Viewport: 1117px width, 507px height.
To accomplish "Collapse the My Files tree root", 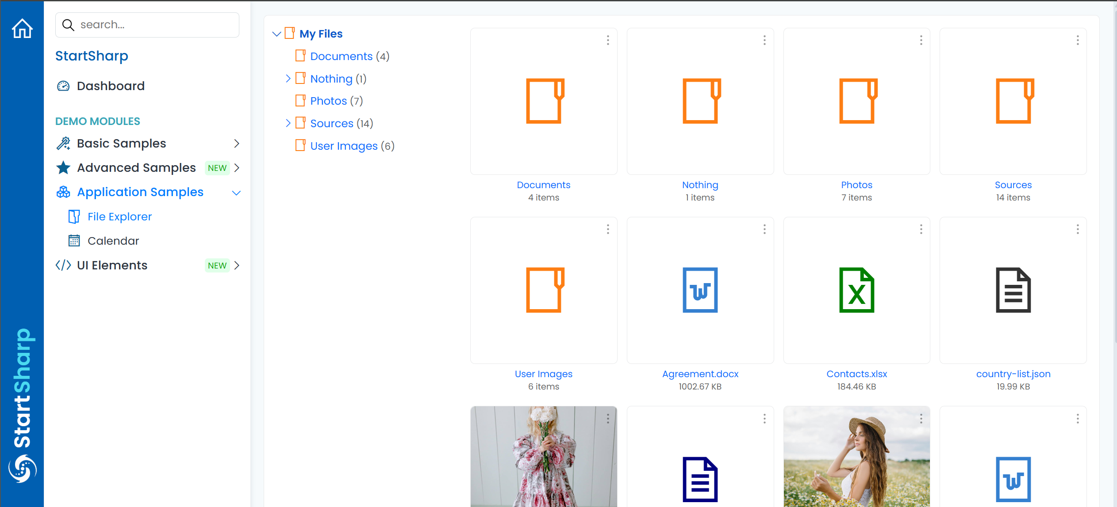I will coord(277,34).
